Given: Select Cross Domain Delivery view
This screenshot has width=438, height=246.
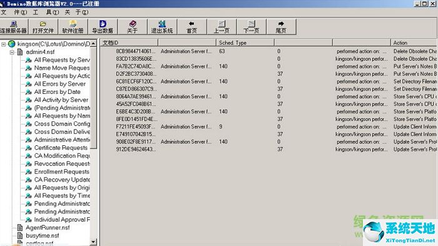Looking at the screenshot, I should pos(62,131).
